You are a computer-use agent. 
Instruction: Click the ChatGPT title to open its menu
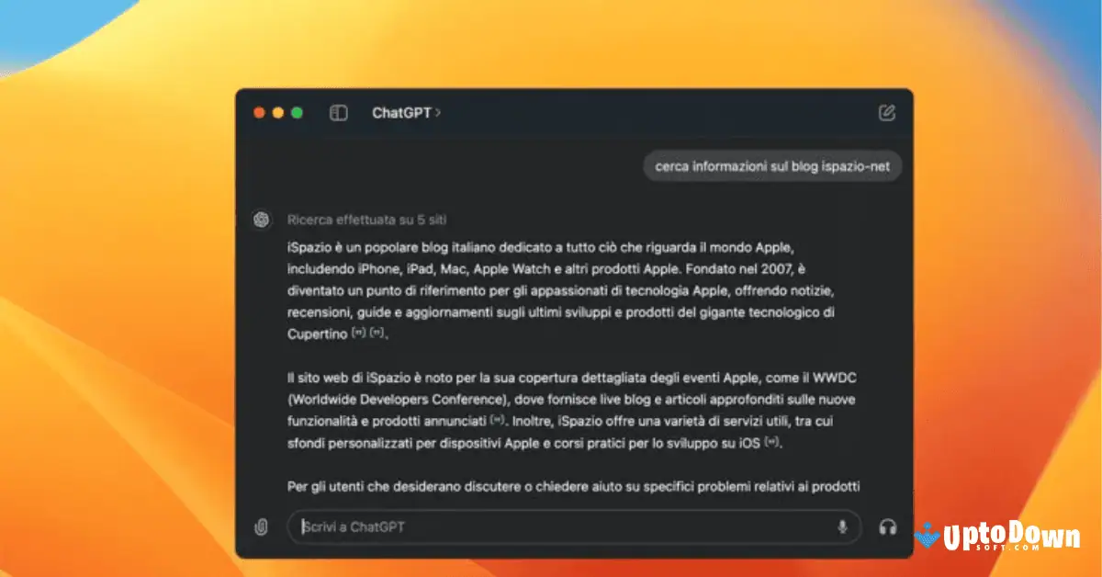[402, 112]
